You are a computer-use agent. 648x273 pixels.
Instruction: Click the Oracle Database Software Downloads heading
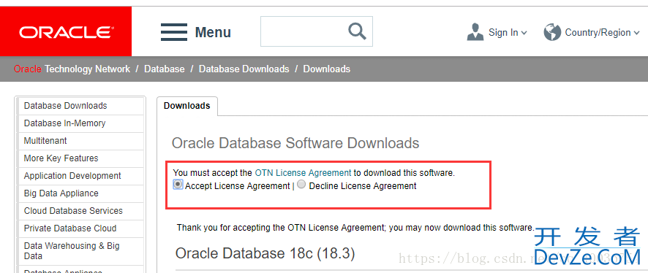point(295,143)
